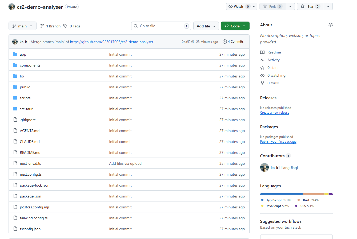
Task: Open the package.json file
Action: 30,196
